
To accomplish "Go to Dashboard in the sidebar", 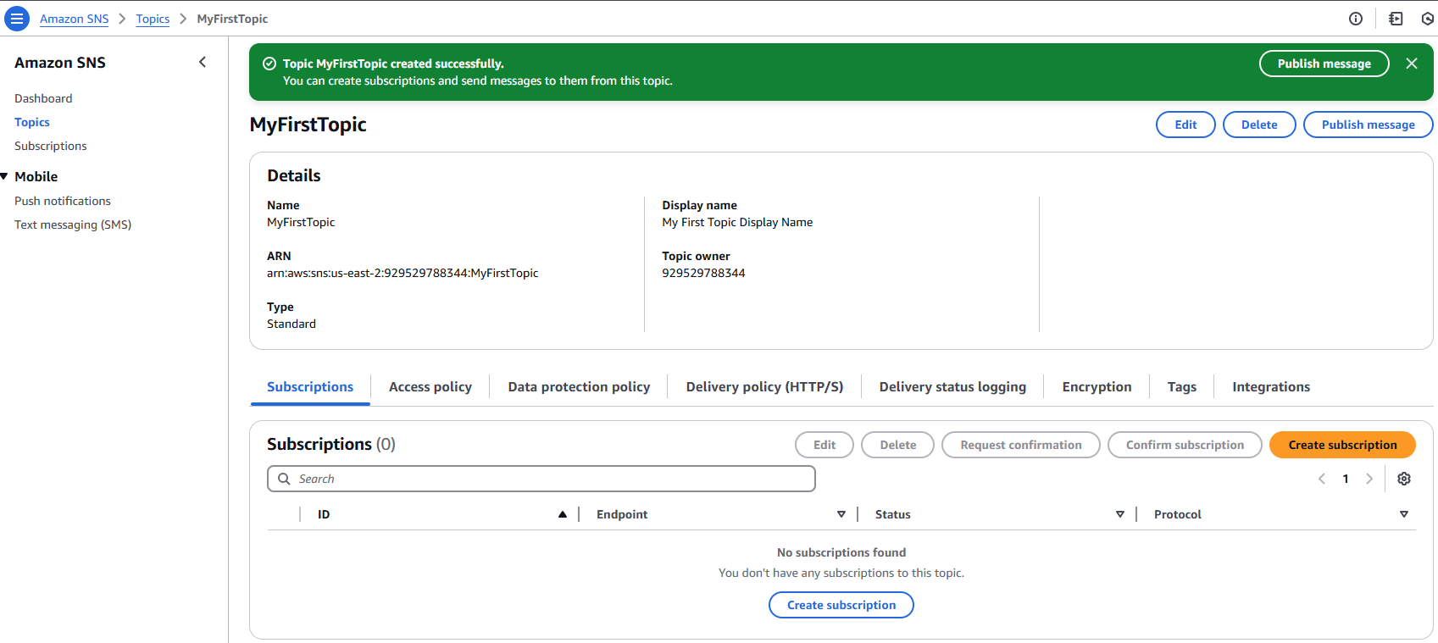I will coord(43,98).
